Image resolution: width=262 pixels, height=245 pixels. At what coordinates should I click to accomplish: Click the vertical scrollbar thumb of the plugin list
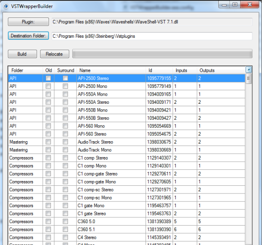248,79
